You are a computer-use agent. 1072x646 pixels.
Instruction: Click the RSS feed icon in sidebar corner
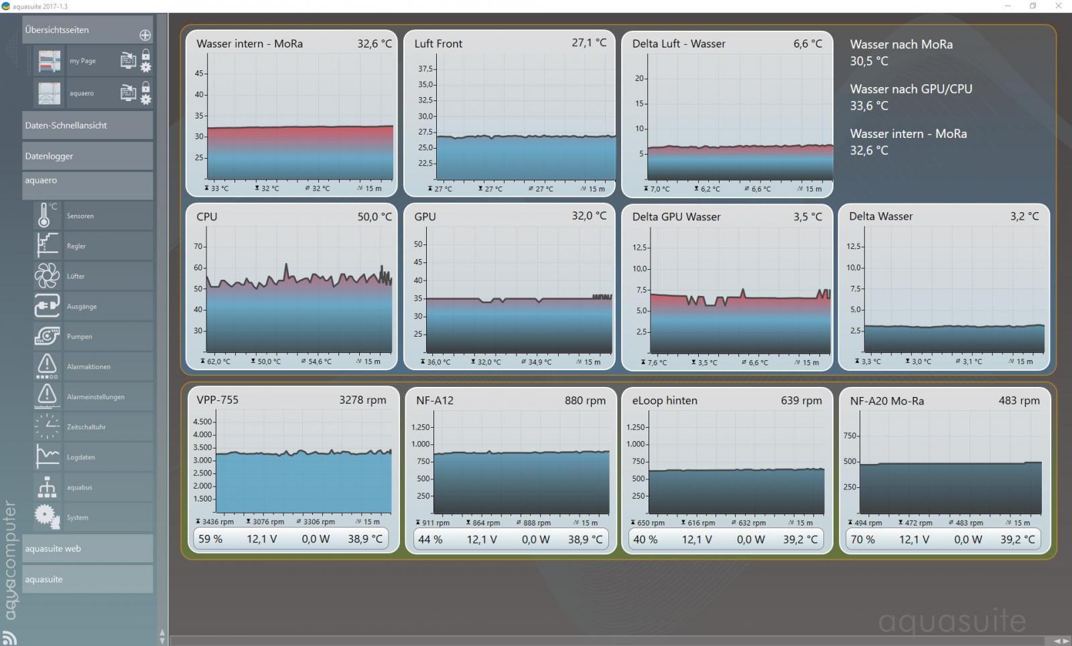pos(9,637)
